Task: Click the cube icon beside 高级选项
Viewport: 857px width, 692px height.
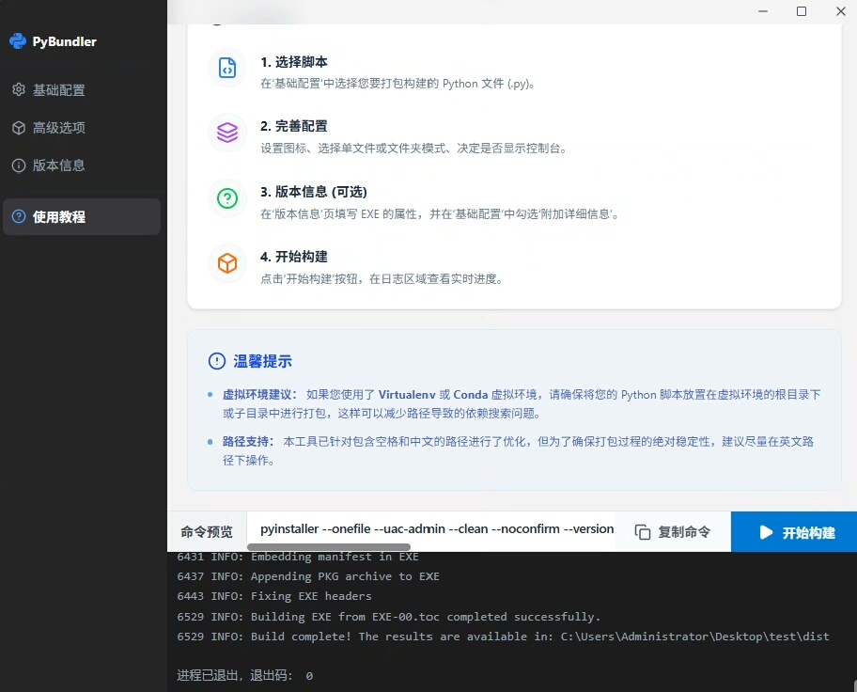Action: pyautogui.click(x=19, y=128)
